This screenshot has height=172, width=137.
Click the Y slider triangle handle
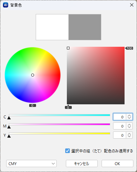click(9, 136)
